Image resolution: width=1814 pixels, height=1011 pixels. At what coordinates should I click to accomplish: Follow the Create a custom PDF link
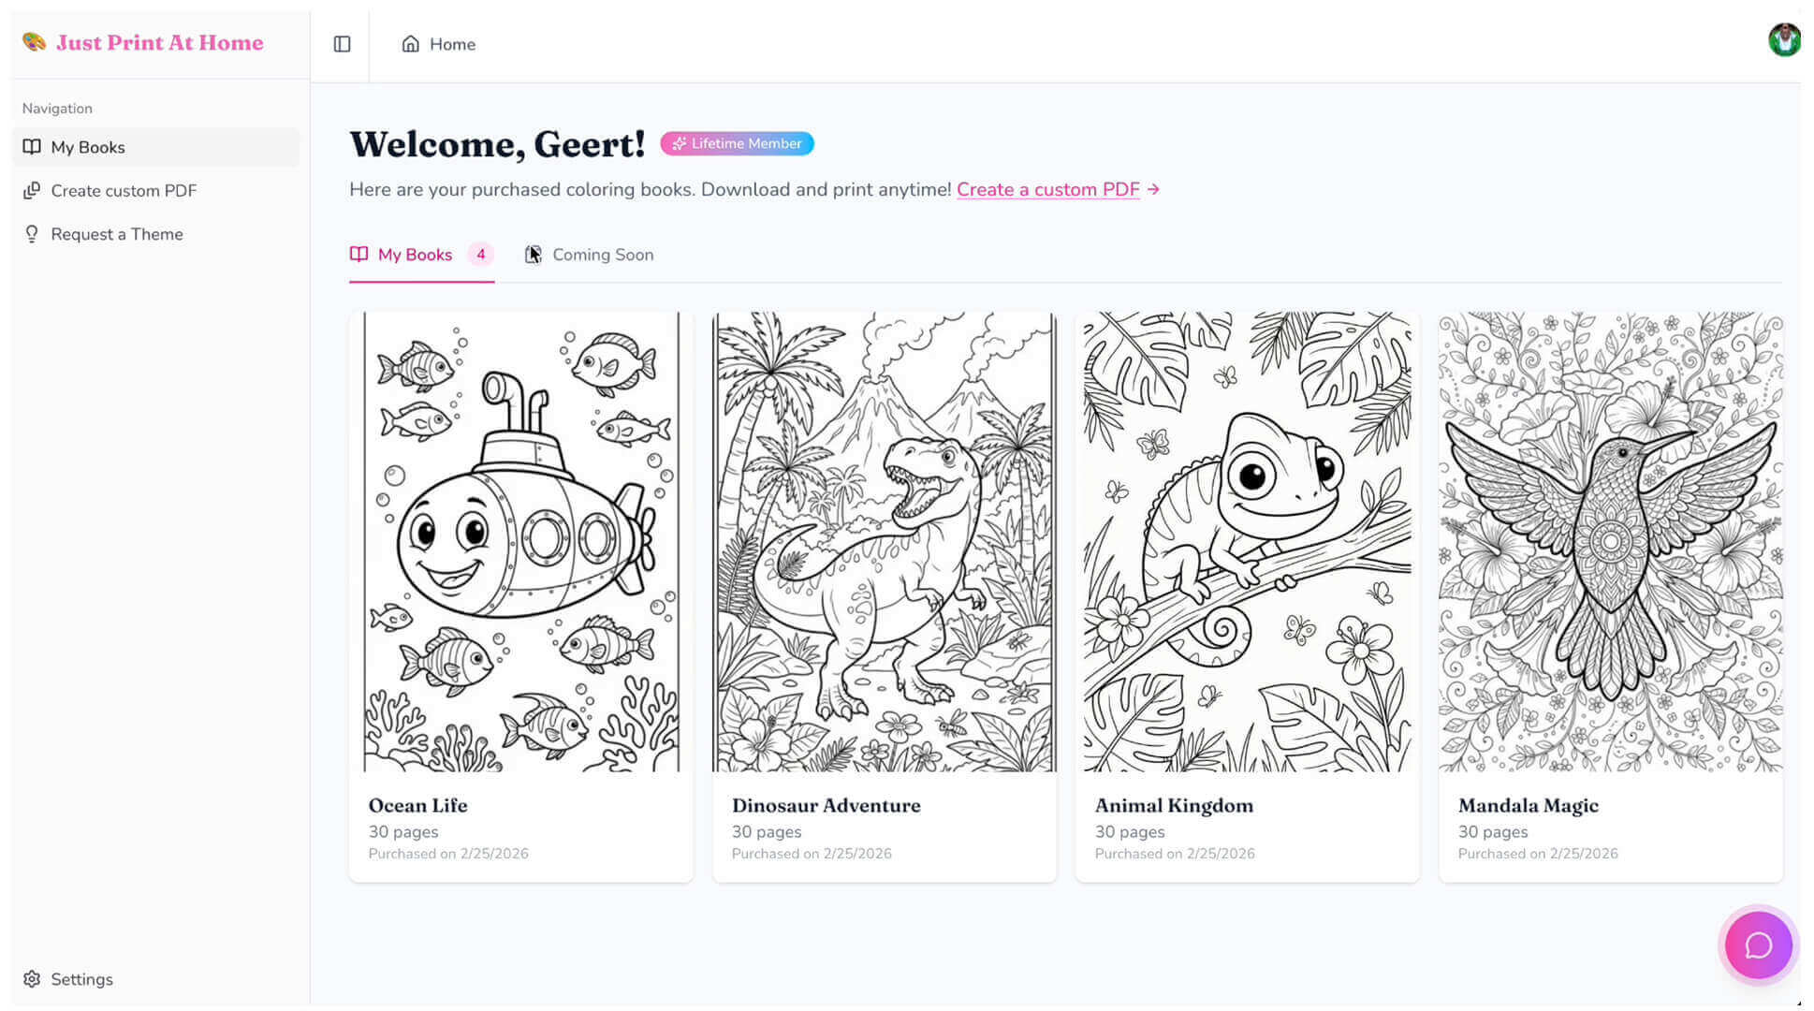click(x=1047, y=189)
